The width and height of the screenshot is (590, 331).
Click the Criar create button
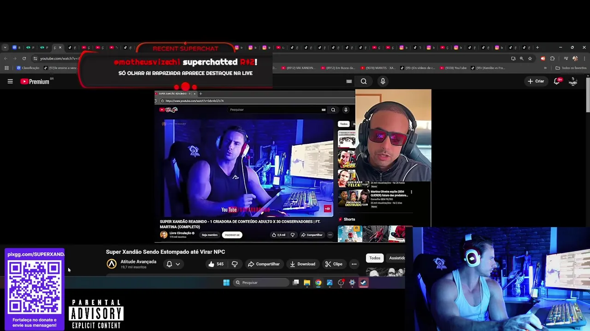(536, 81)
